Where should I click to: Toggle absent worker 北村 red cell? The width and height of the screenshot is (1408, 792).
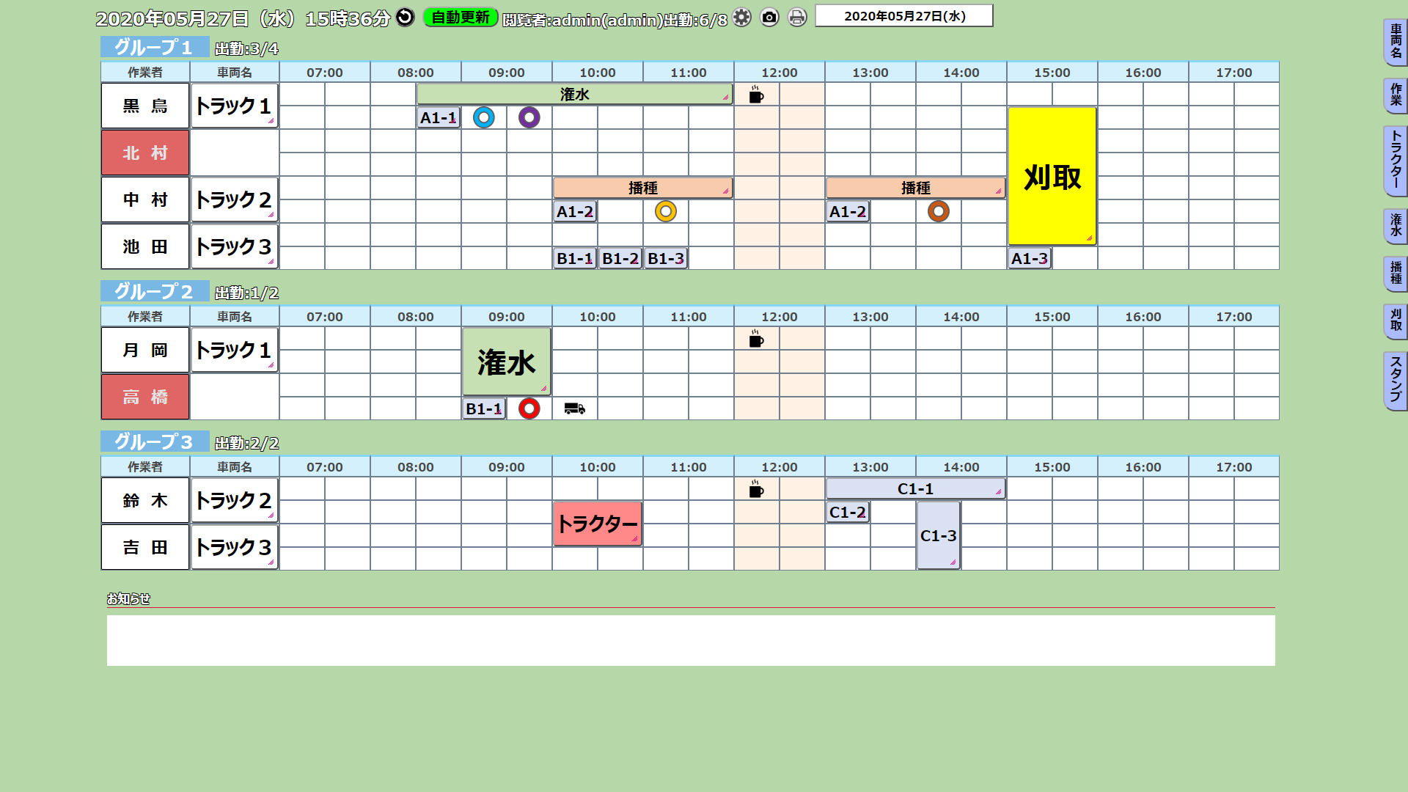coord(145,153)
